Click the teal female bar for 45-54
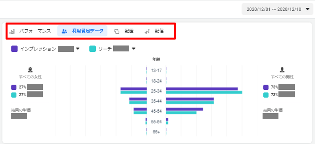Image resolution: width=315 pixels, height=144 pixels. tap(140, 113)
